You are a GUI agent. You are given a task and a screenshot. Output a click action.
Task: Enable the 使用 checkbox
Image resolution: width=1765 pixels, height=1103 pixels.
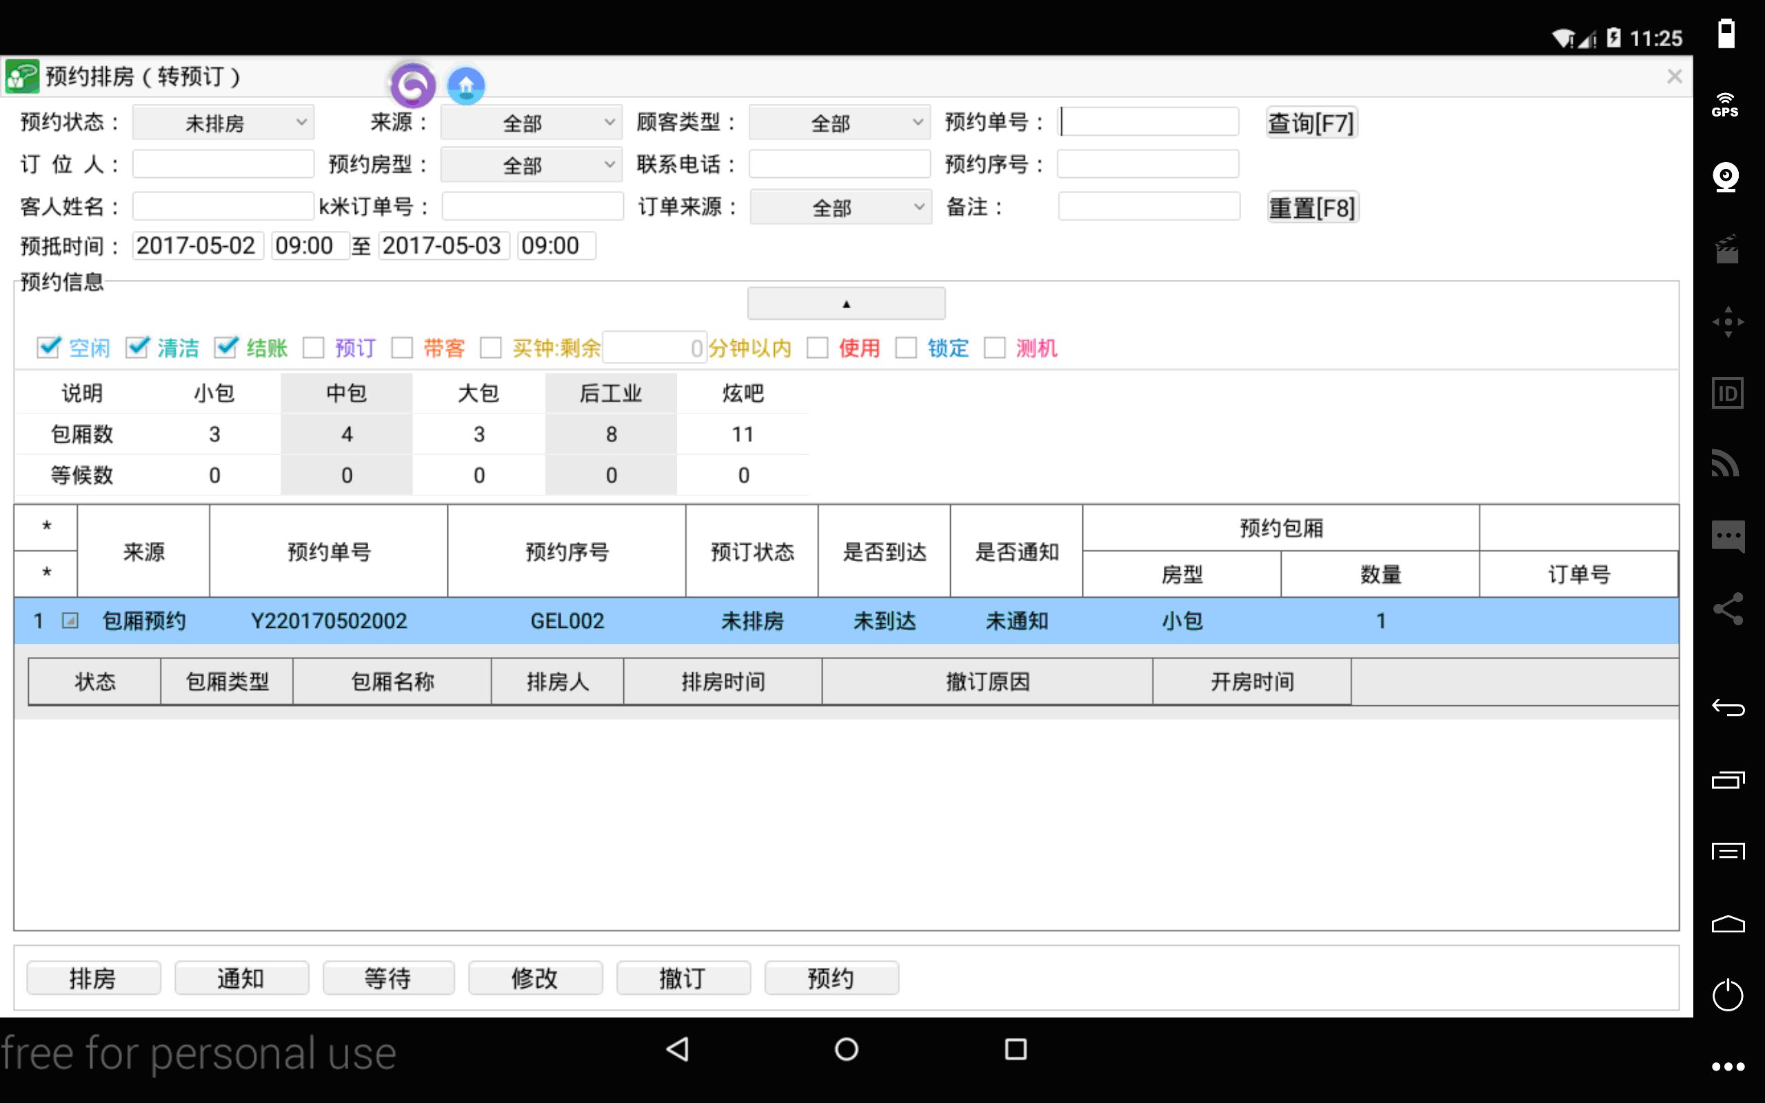(818, 347)
